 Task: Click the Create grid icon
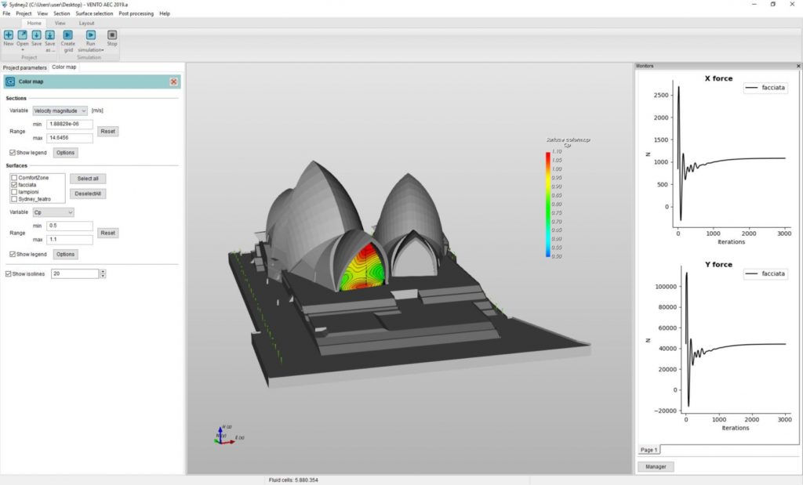coord(67,34)
